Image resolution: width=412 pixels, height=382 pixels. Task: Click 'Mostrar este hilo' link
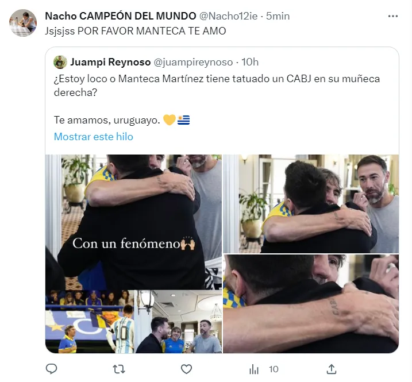click(x=94, y=137)
